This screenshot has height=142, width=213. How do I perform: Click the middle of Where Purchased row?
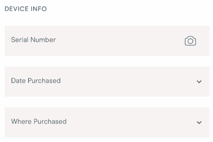pos(107,122)
